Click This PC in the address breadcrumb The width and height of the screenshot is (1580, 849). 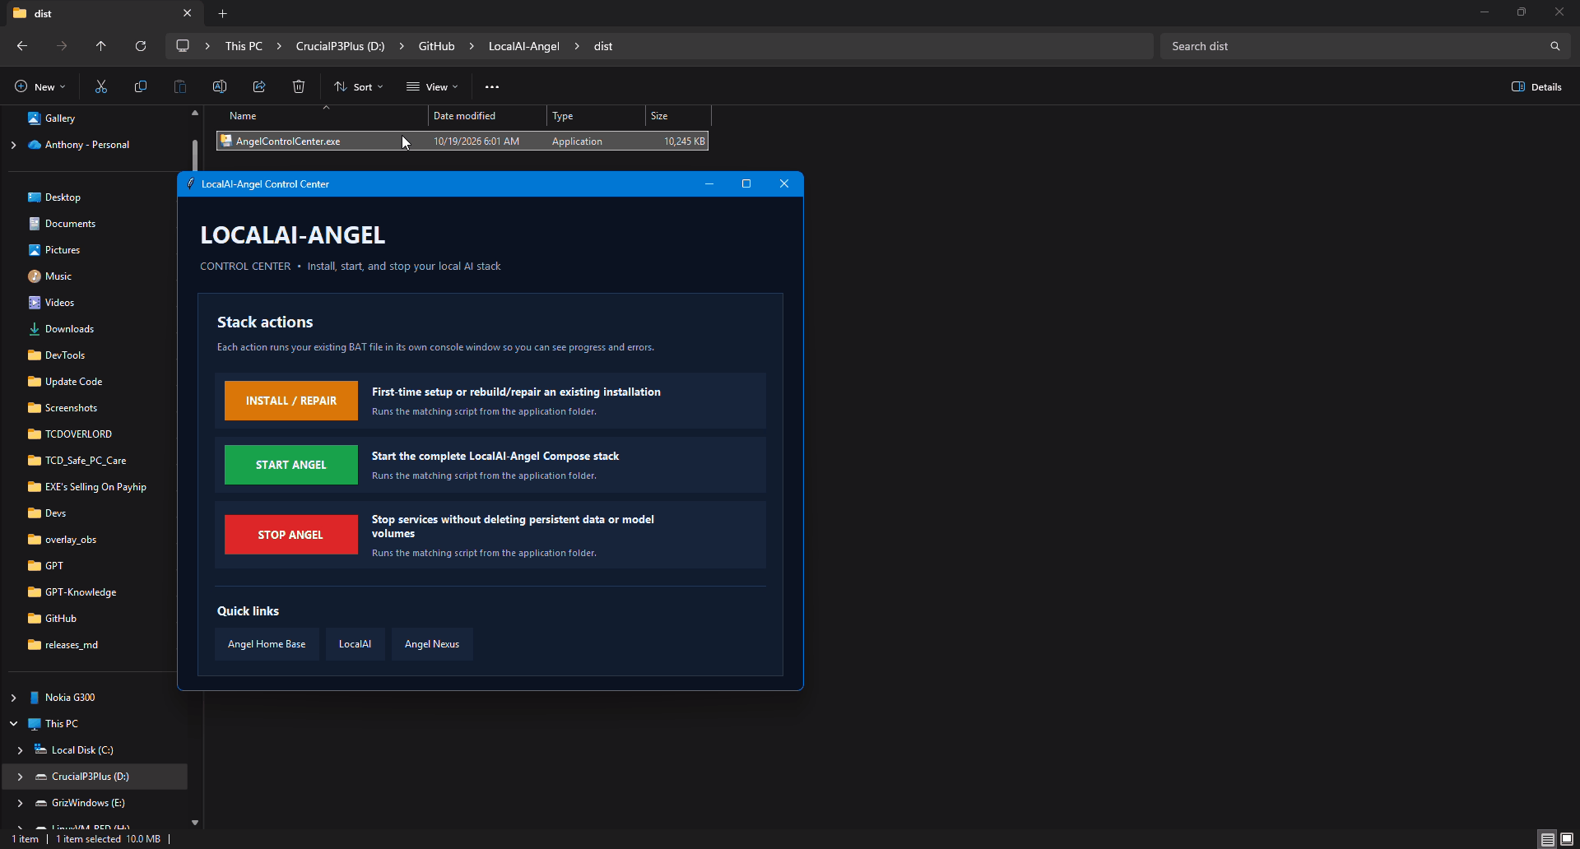point(244,46)
